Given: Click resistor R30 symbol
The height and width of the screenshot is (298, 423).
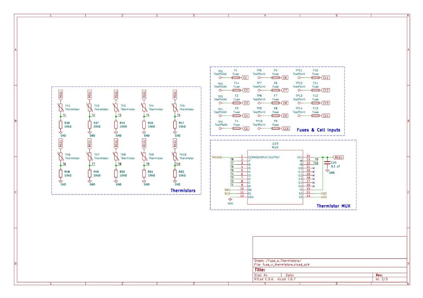Looking at the screenshot, I should 61,125.
